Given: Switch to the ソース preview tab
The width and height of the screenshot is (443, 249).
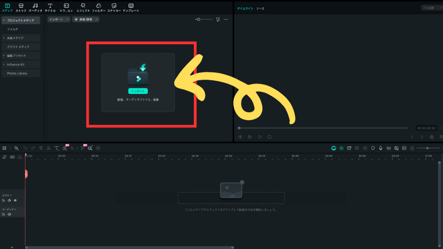Looking at the screenshot, I should (260, 8).
